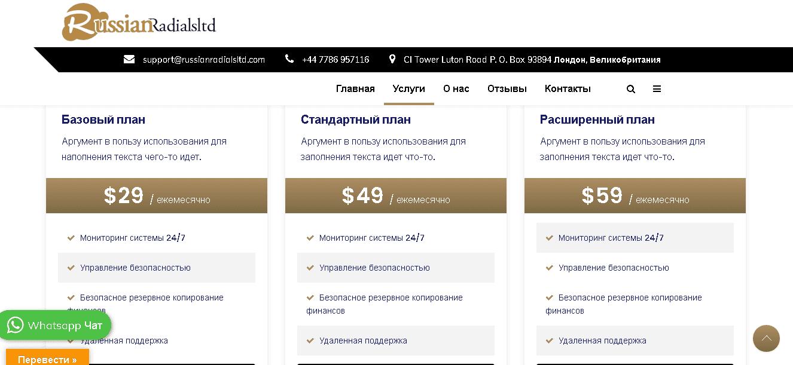Click the support@russianradialsltd.com email link
This screenshot has width=793, height=365.
[x=203, y=60]
